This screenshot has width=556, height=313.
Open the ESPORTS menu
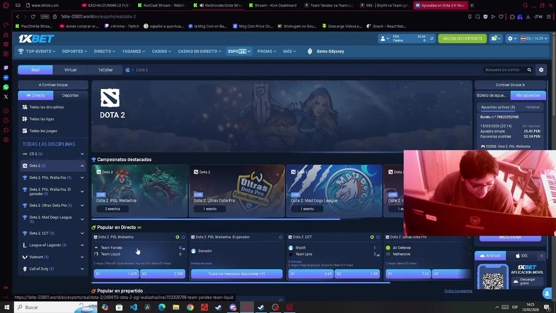[239, 51]
